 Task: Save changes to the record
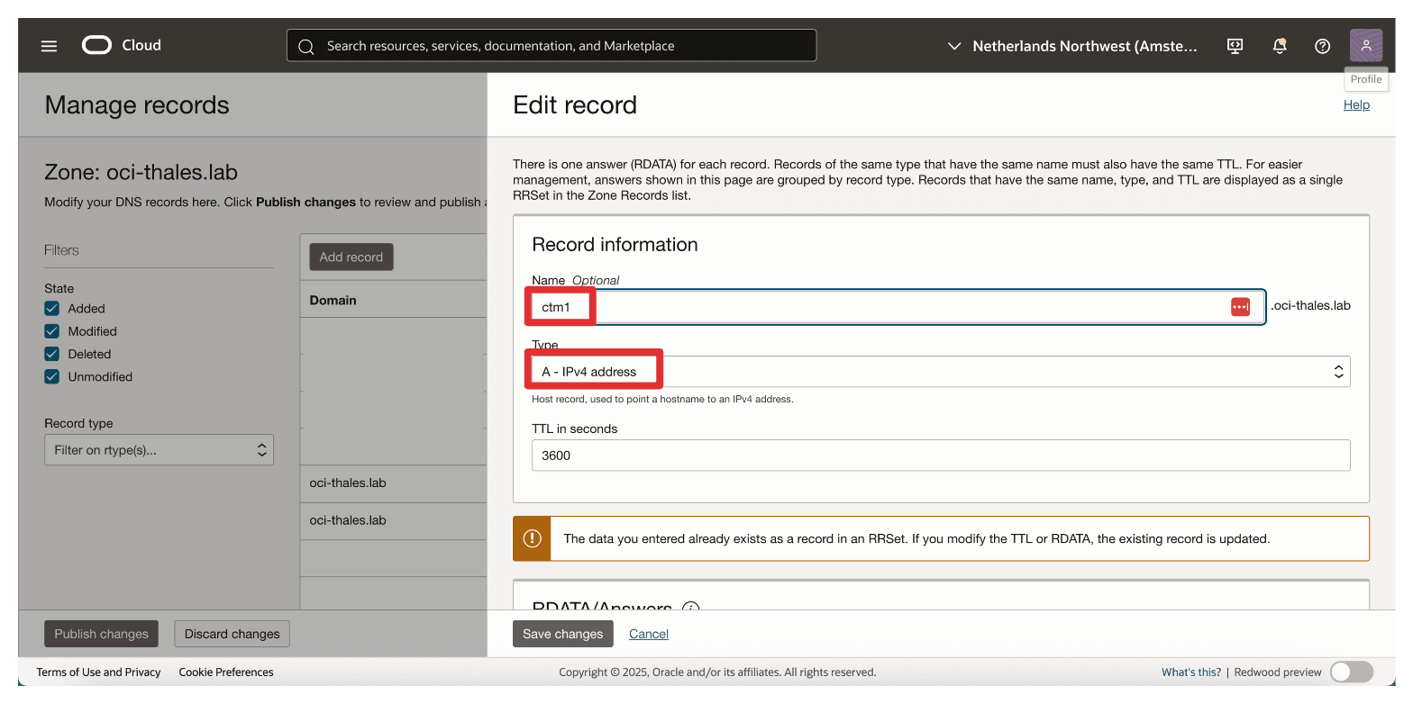coord(563,634)
